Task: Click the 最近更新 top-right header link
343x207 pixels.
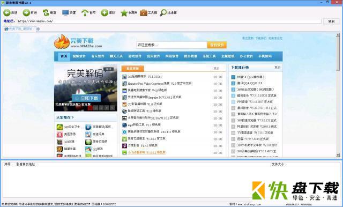Action: click(x=248, y=38)
